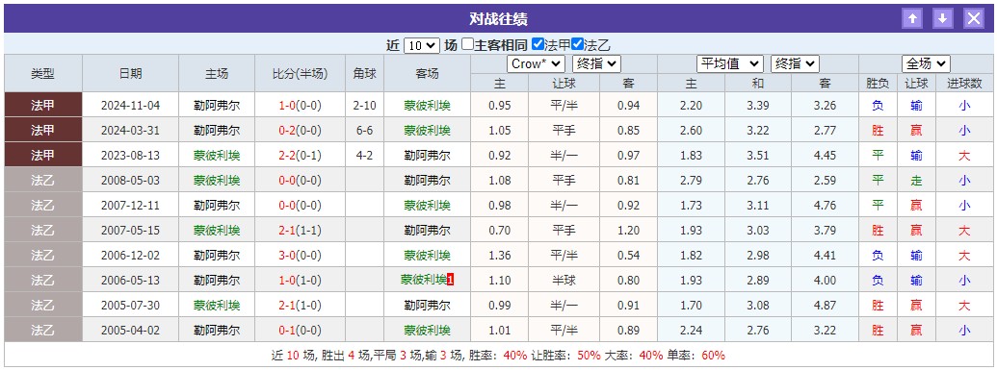Image resolution: width=997 pixels, height=370 pixels.
Task: Click the 法乙 tag for 2008-05-03 match
Action: click(x=42, y=180)
